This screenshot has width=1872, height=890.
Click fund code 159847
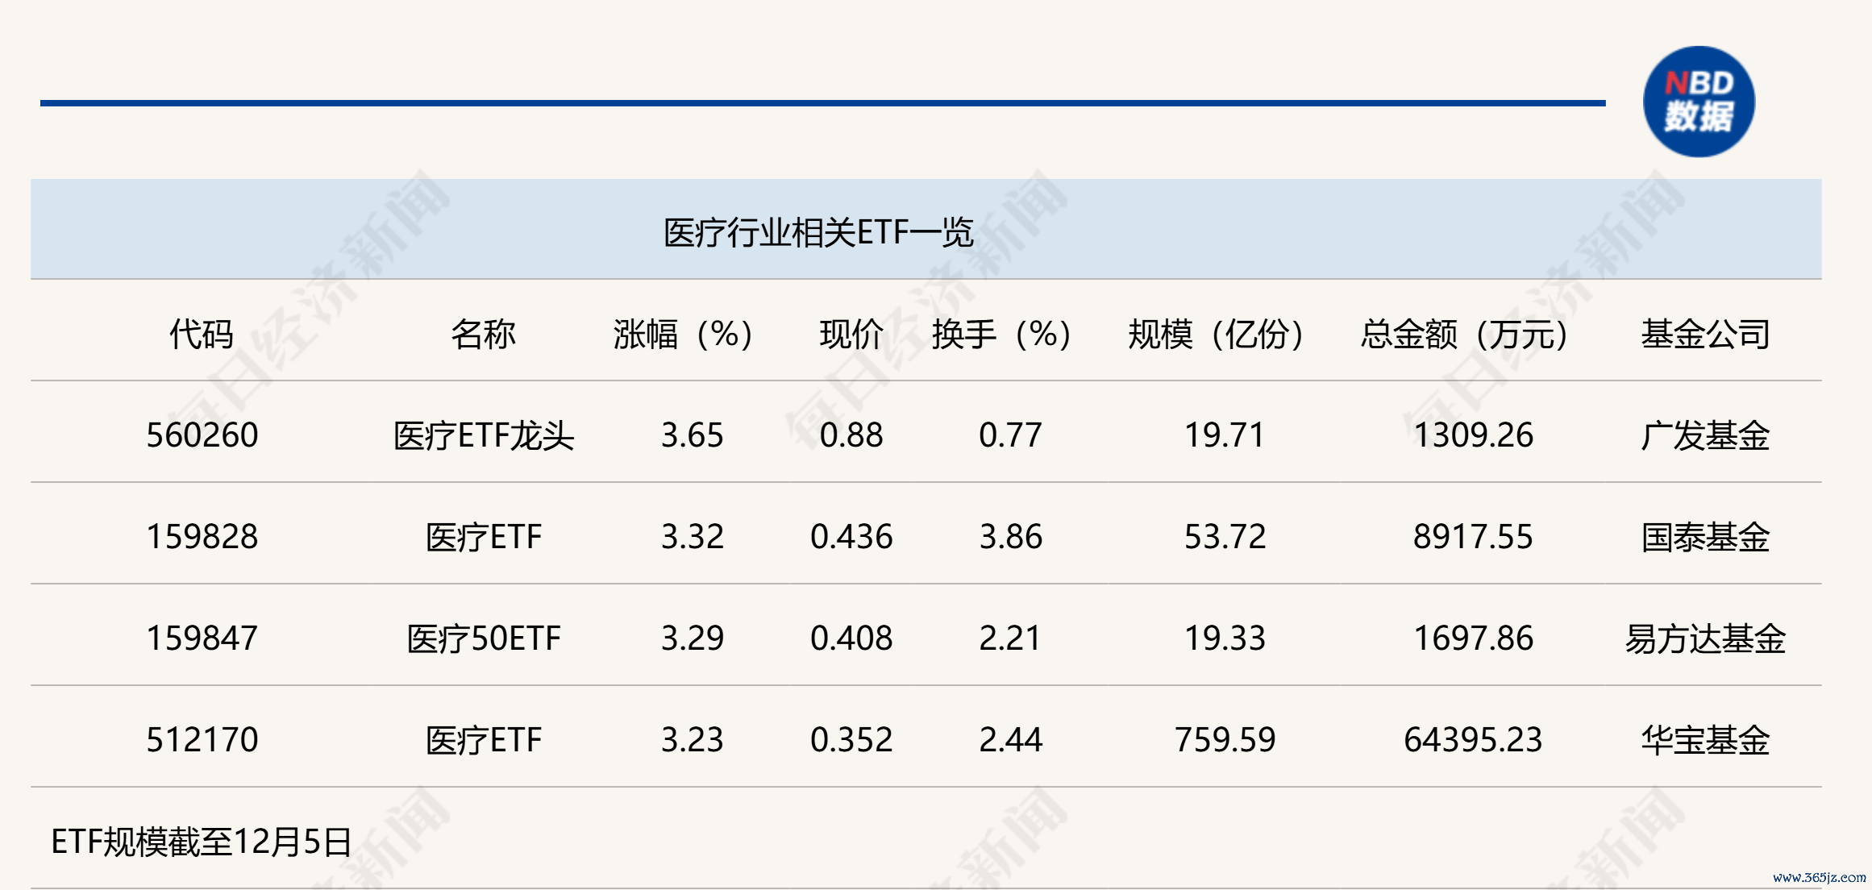tap(202, 638)
